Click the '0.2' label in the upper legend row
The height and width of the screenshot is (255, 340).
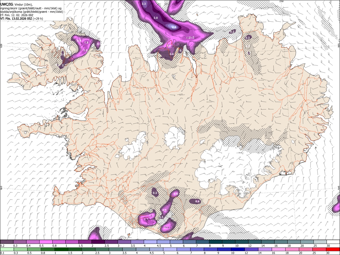2,246
